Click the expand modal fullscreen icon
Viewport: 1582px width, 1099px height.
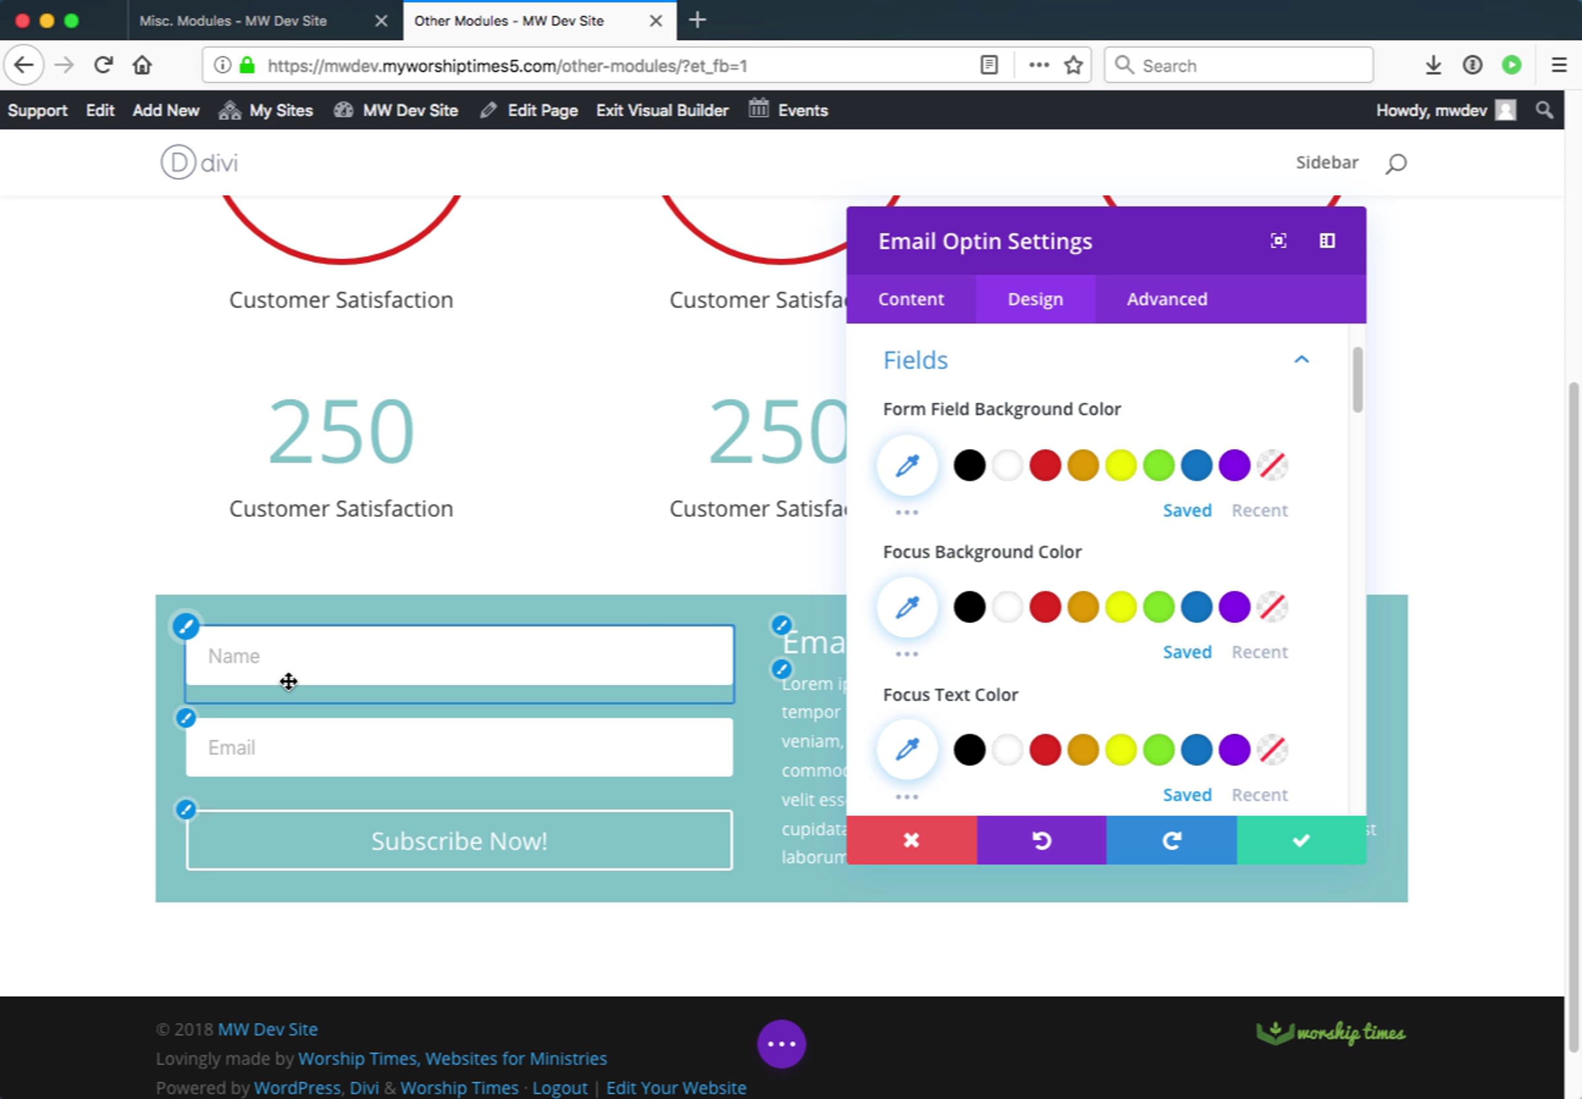(x=1277, y=241)
